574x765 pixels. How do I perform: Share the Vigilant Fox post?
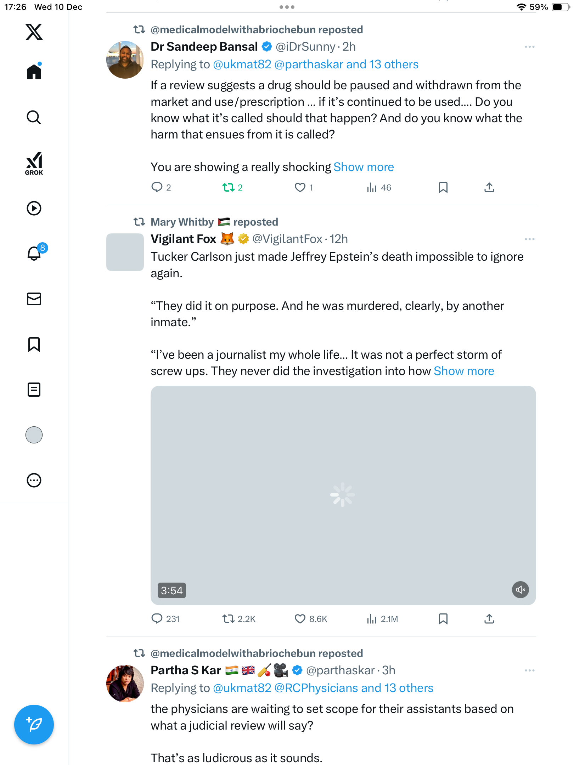(x=489, y=619)
